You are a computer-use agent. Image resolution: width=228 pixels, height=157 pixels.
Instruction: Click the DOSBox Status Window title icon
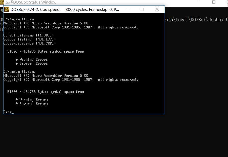coord(2,2)
